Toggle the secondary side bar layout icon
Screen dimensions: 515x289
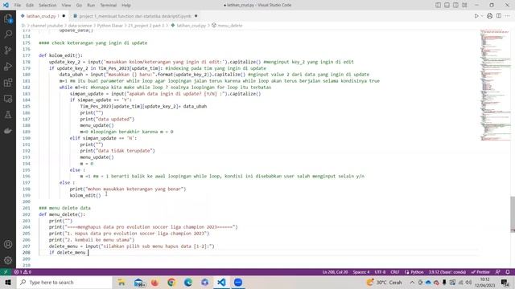(455, 5)
